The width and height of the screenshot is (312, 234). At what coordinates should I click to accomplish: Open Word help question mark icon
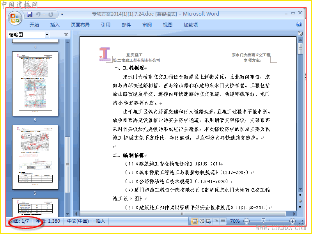(x=299, y=25)
